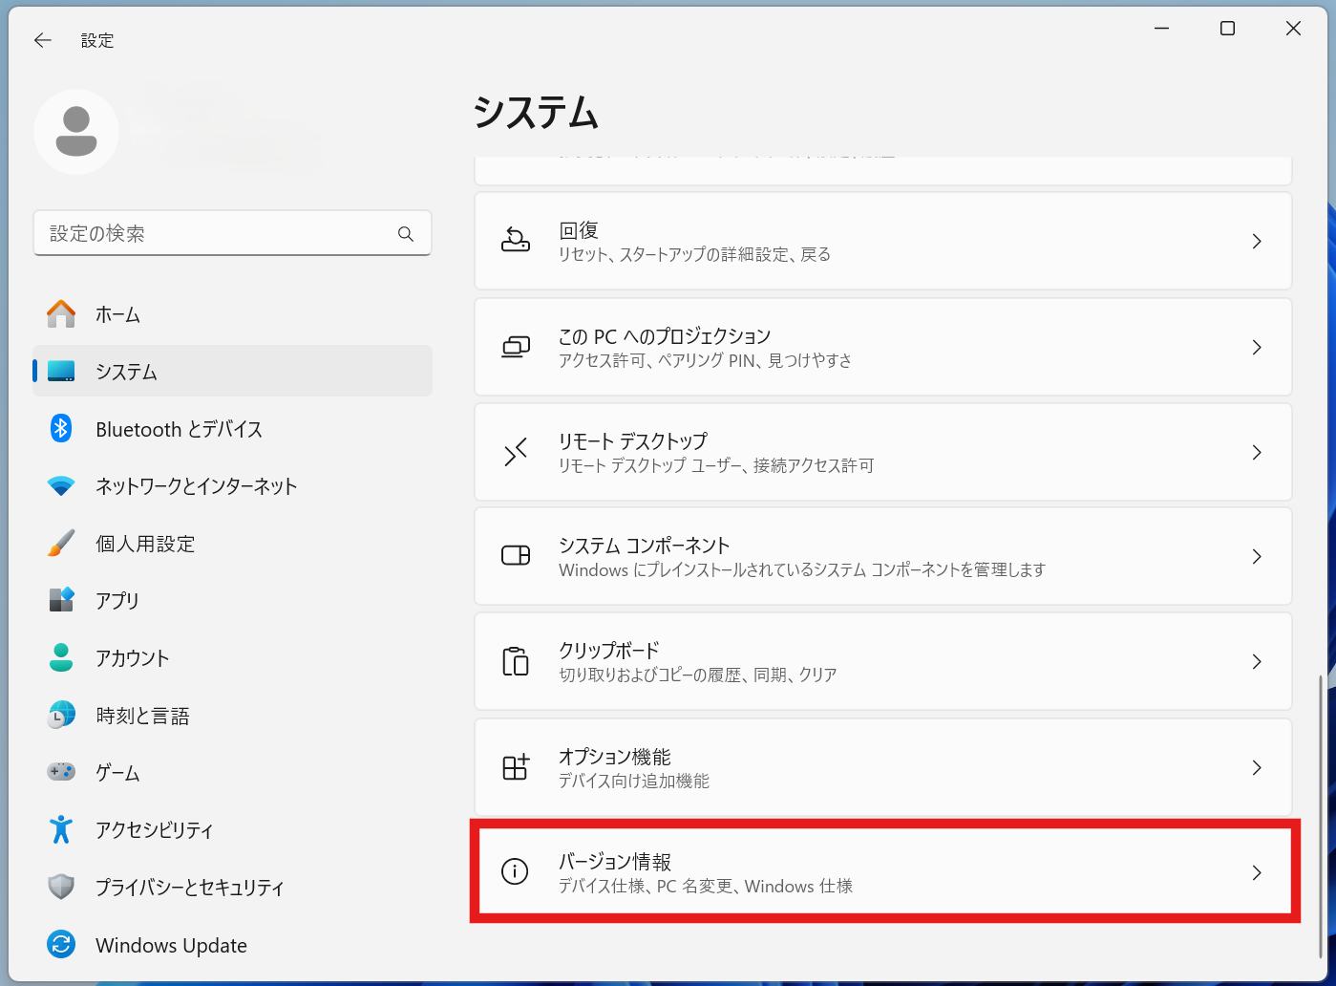Click the オプション機能 grid-plus icon
Viewport: 1336px width, 986px height.
(516, 767)
